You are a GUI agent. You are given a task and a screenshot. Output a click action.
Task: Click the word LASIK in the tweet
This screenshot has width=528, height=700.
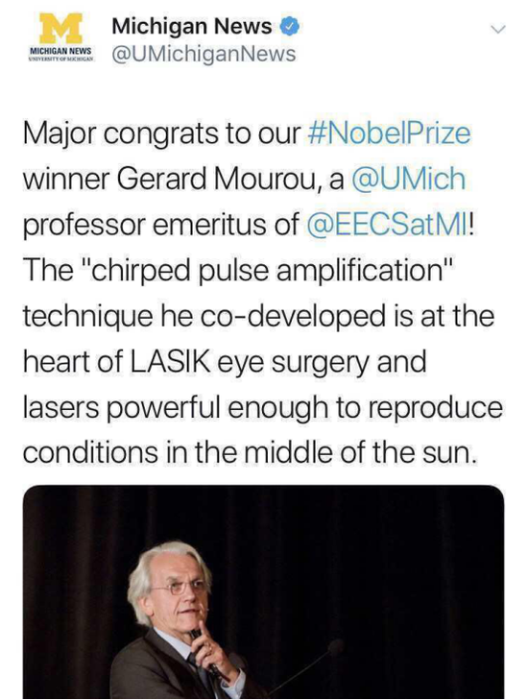(170, 362)
